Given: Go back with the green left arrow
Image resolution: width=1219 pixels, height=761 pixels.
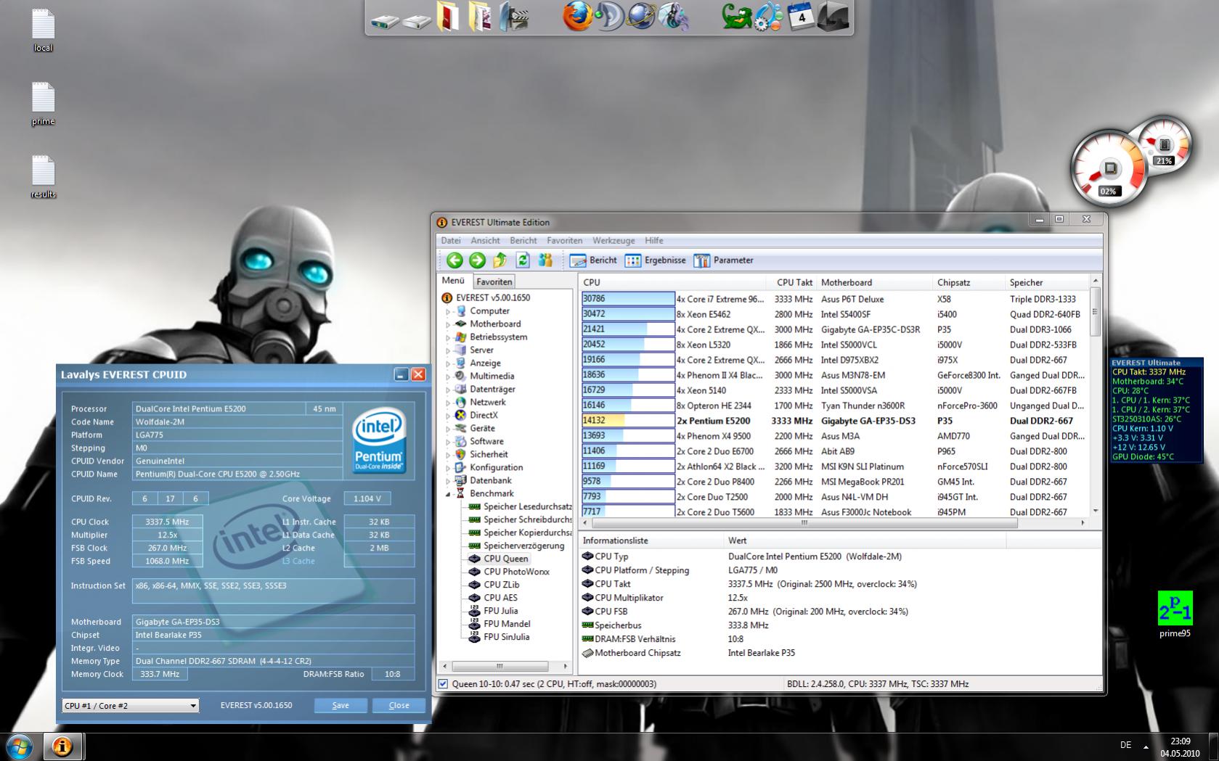Looking at the screenshot, I should point(454,260).
